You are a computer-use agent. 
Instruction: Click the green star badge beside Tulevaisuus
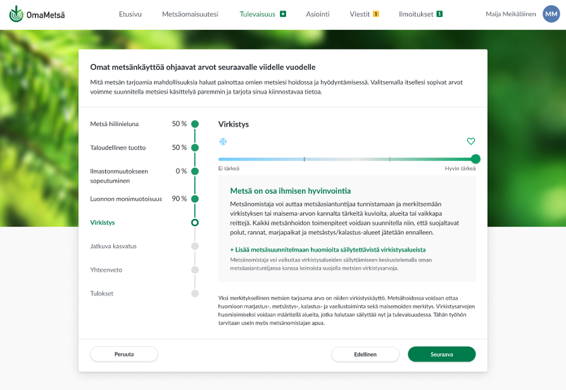click(x=283, y=14)
